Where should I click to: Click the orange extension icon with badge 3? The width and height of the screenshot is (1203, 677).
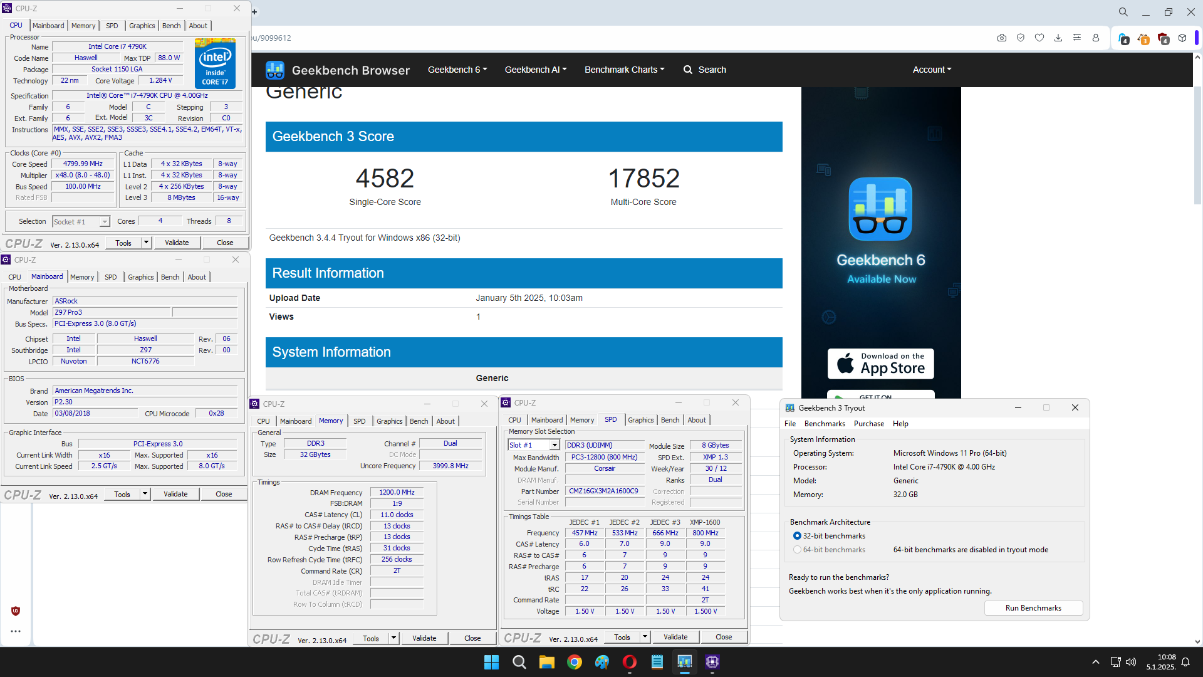[x=1143, y=38]
